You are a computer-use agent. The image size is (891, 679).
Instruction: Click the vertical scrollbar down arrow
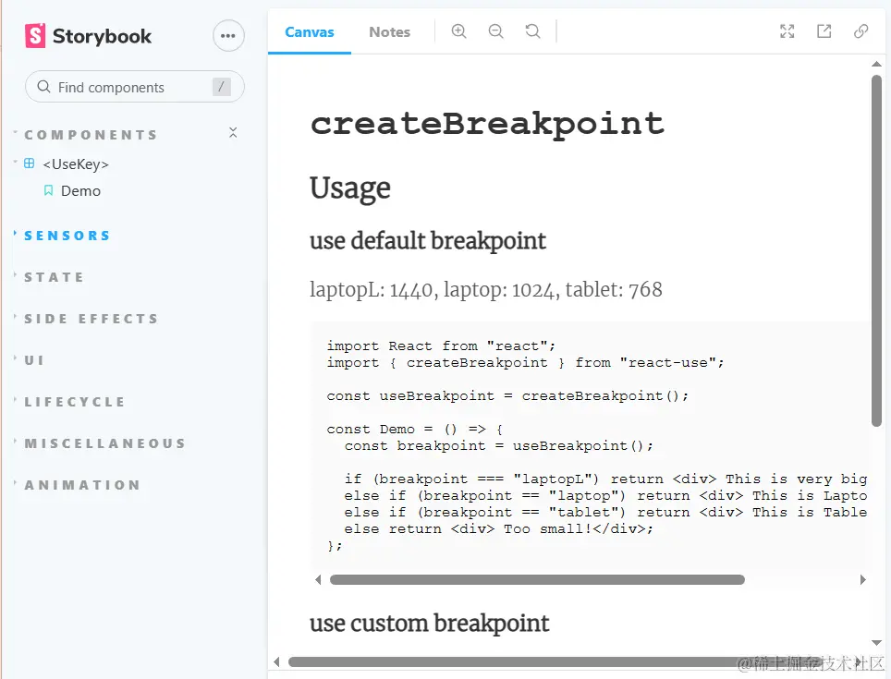876,643
